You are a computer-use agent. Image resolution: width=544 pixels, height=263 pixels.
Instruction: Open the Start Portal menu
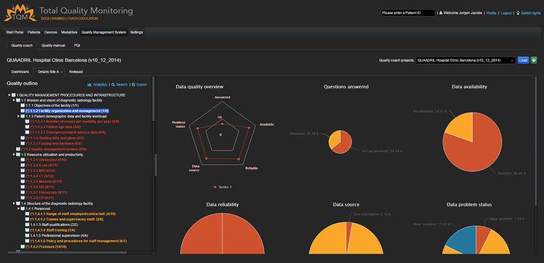click(15, 32)
